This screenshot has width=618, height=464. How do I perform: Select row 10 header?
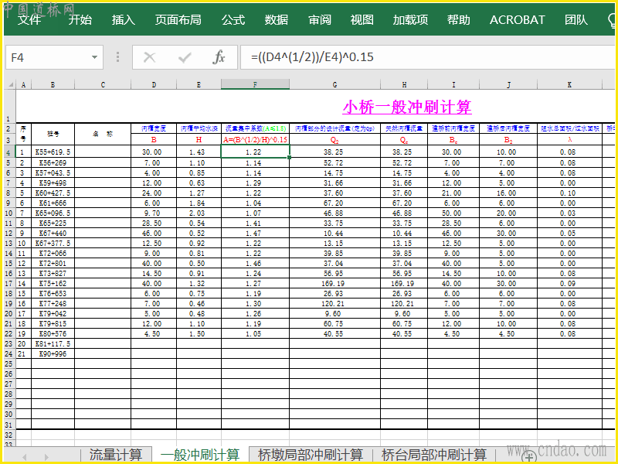tap(9, 213)
